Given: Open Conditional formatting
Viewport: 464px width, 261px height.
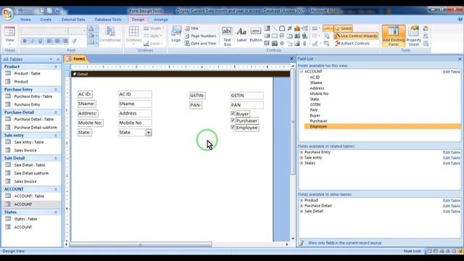Looking at the screenshot, I should [x=109, y=34].
